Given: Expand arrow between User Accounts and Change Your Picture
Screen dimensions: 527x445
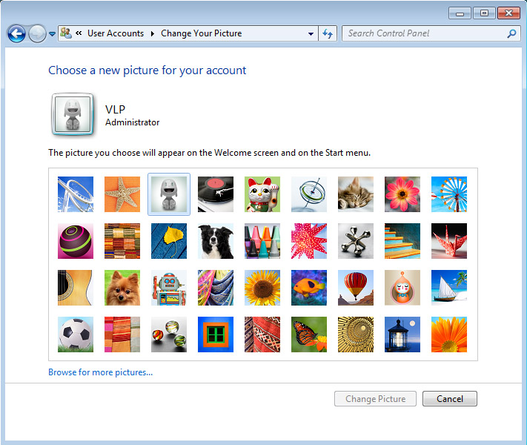Looking at the screenshot, I should pos(152,33).
